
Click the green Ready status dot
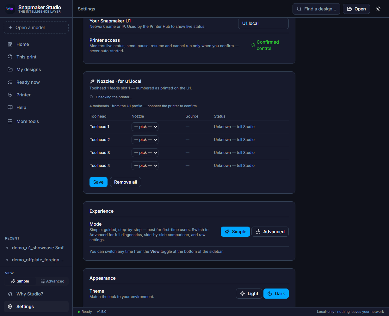[x=79, y=312]
